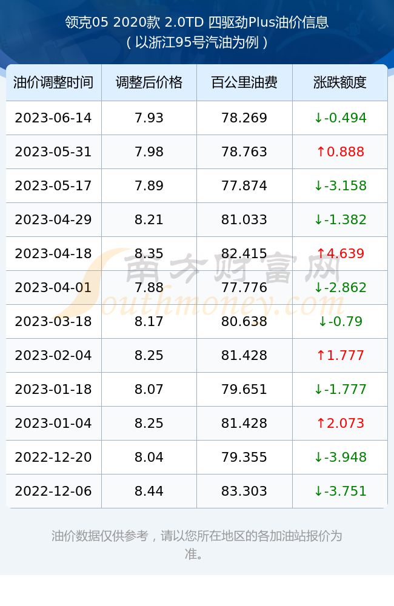This screenshot has width=394, height=606.
Task: Click the 以浙江95号汽油为例 subtitle
Action: [197, 42]
